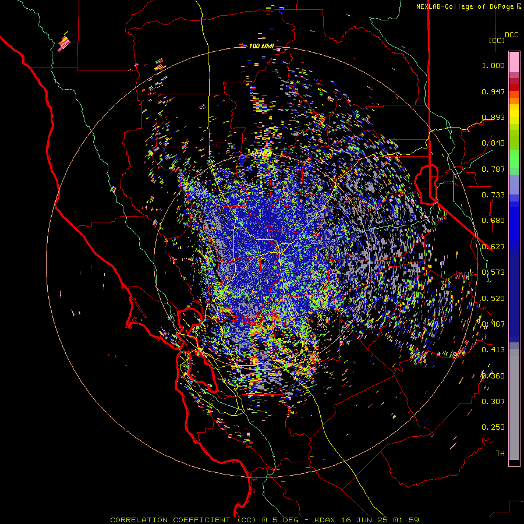
Task: Pick the yellow segment of the color bar
Action: (514, 114)
